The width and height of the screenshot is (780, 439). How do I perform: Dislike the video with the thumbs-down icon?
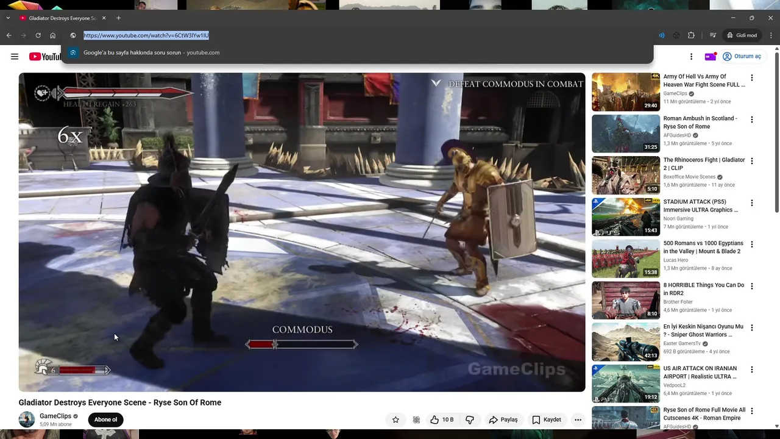tap(470, 419)
